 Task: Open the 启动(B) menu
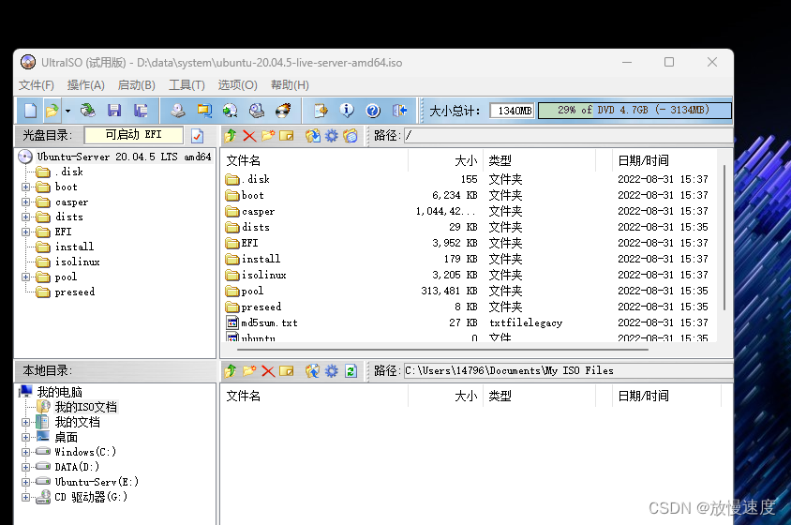tap(136, 84)
